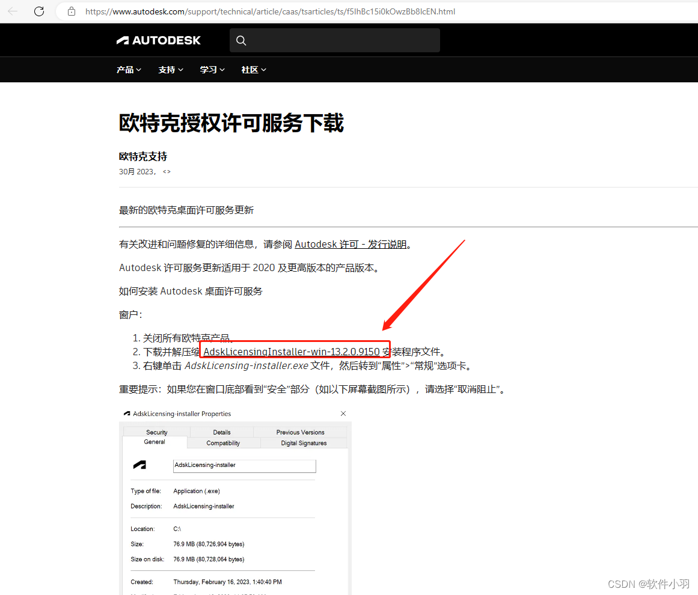Click the Autodesk icon in Properties title bar
Image resolution: width=698 pixels, height=595 pixels.
pyautogui.click(x=127, y=413)
